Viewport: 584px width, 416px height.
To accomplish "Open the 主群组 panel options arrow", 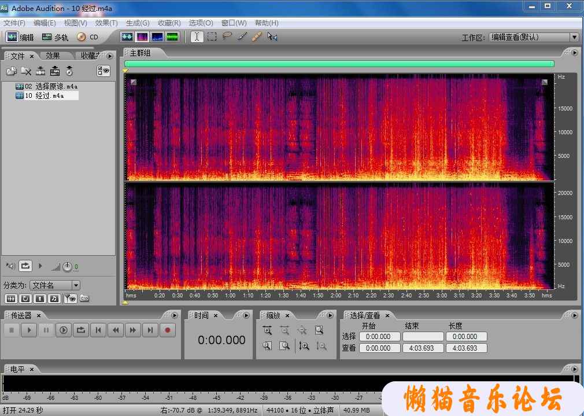I will pos(575,53).
